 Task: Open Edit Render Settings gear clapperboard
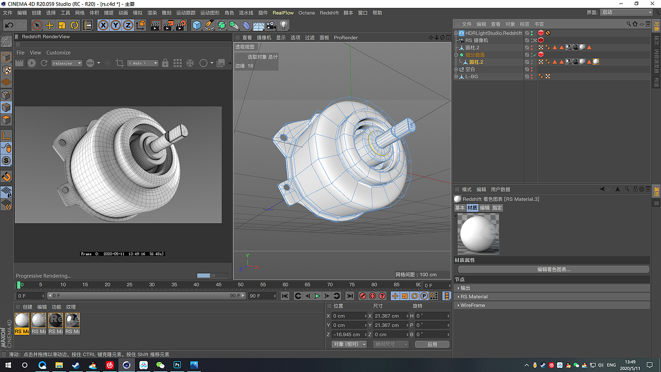point(181,25)
